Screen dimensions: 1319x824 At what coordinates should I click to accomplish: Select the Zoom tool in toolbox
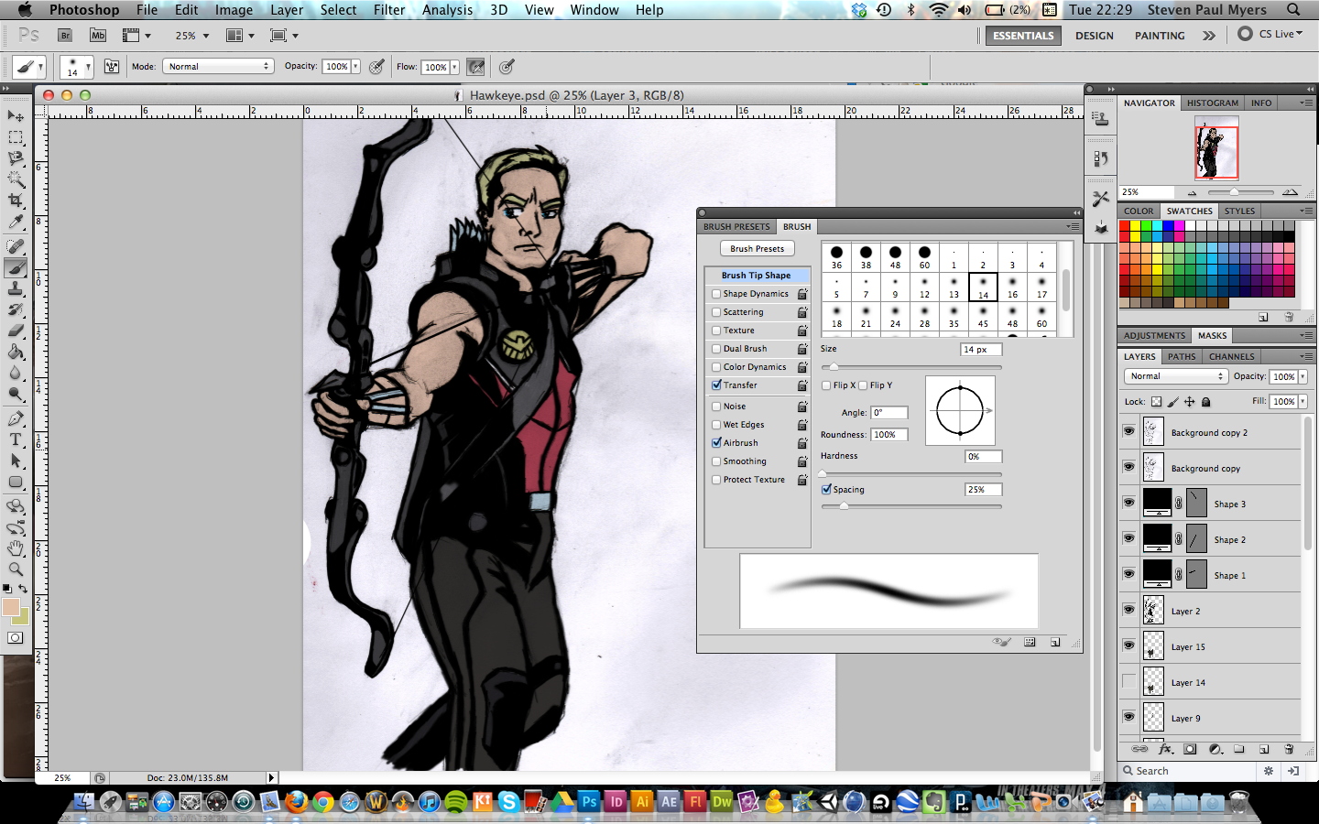point(16,569)
